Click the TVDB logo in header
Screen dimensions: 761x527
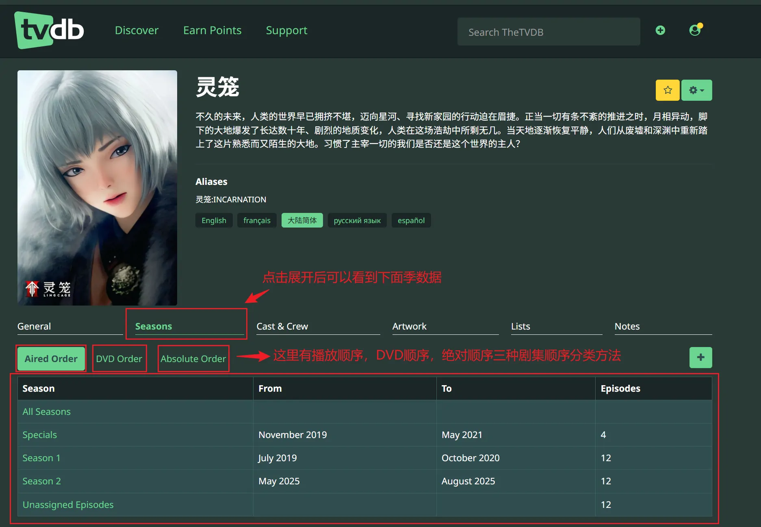(49, 30)
